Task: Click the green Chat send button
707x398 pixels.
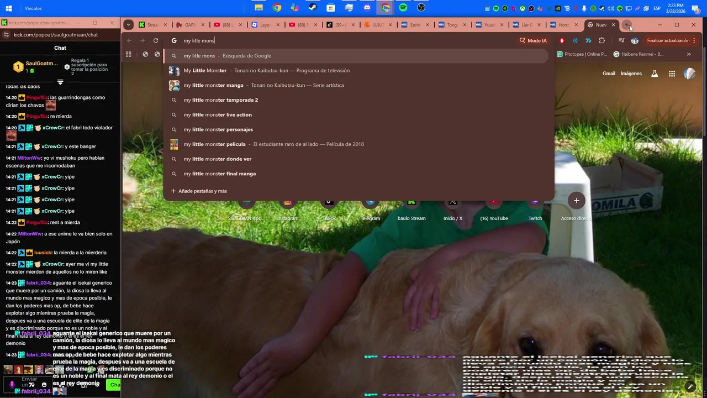Action: [x=114, y=385]
